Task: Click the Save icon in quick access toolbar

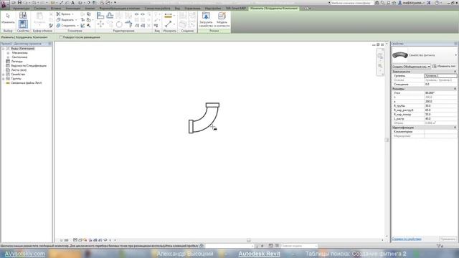Action: [20, 3]
